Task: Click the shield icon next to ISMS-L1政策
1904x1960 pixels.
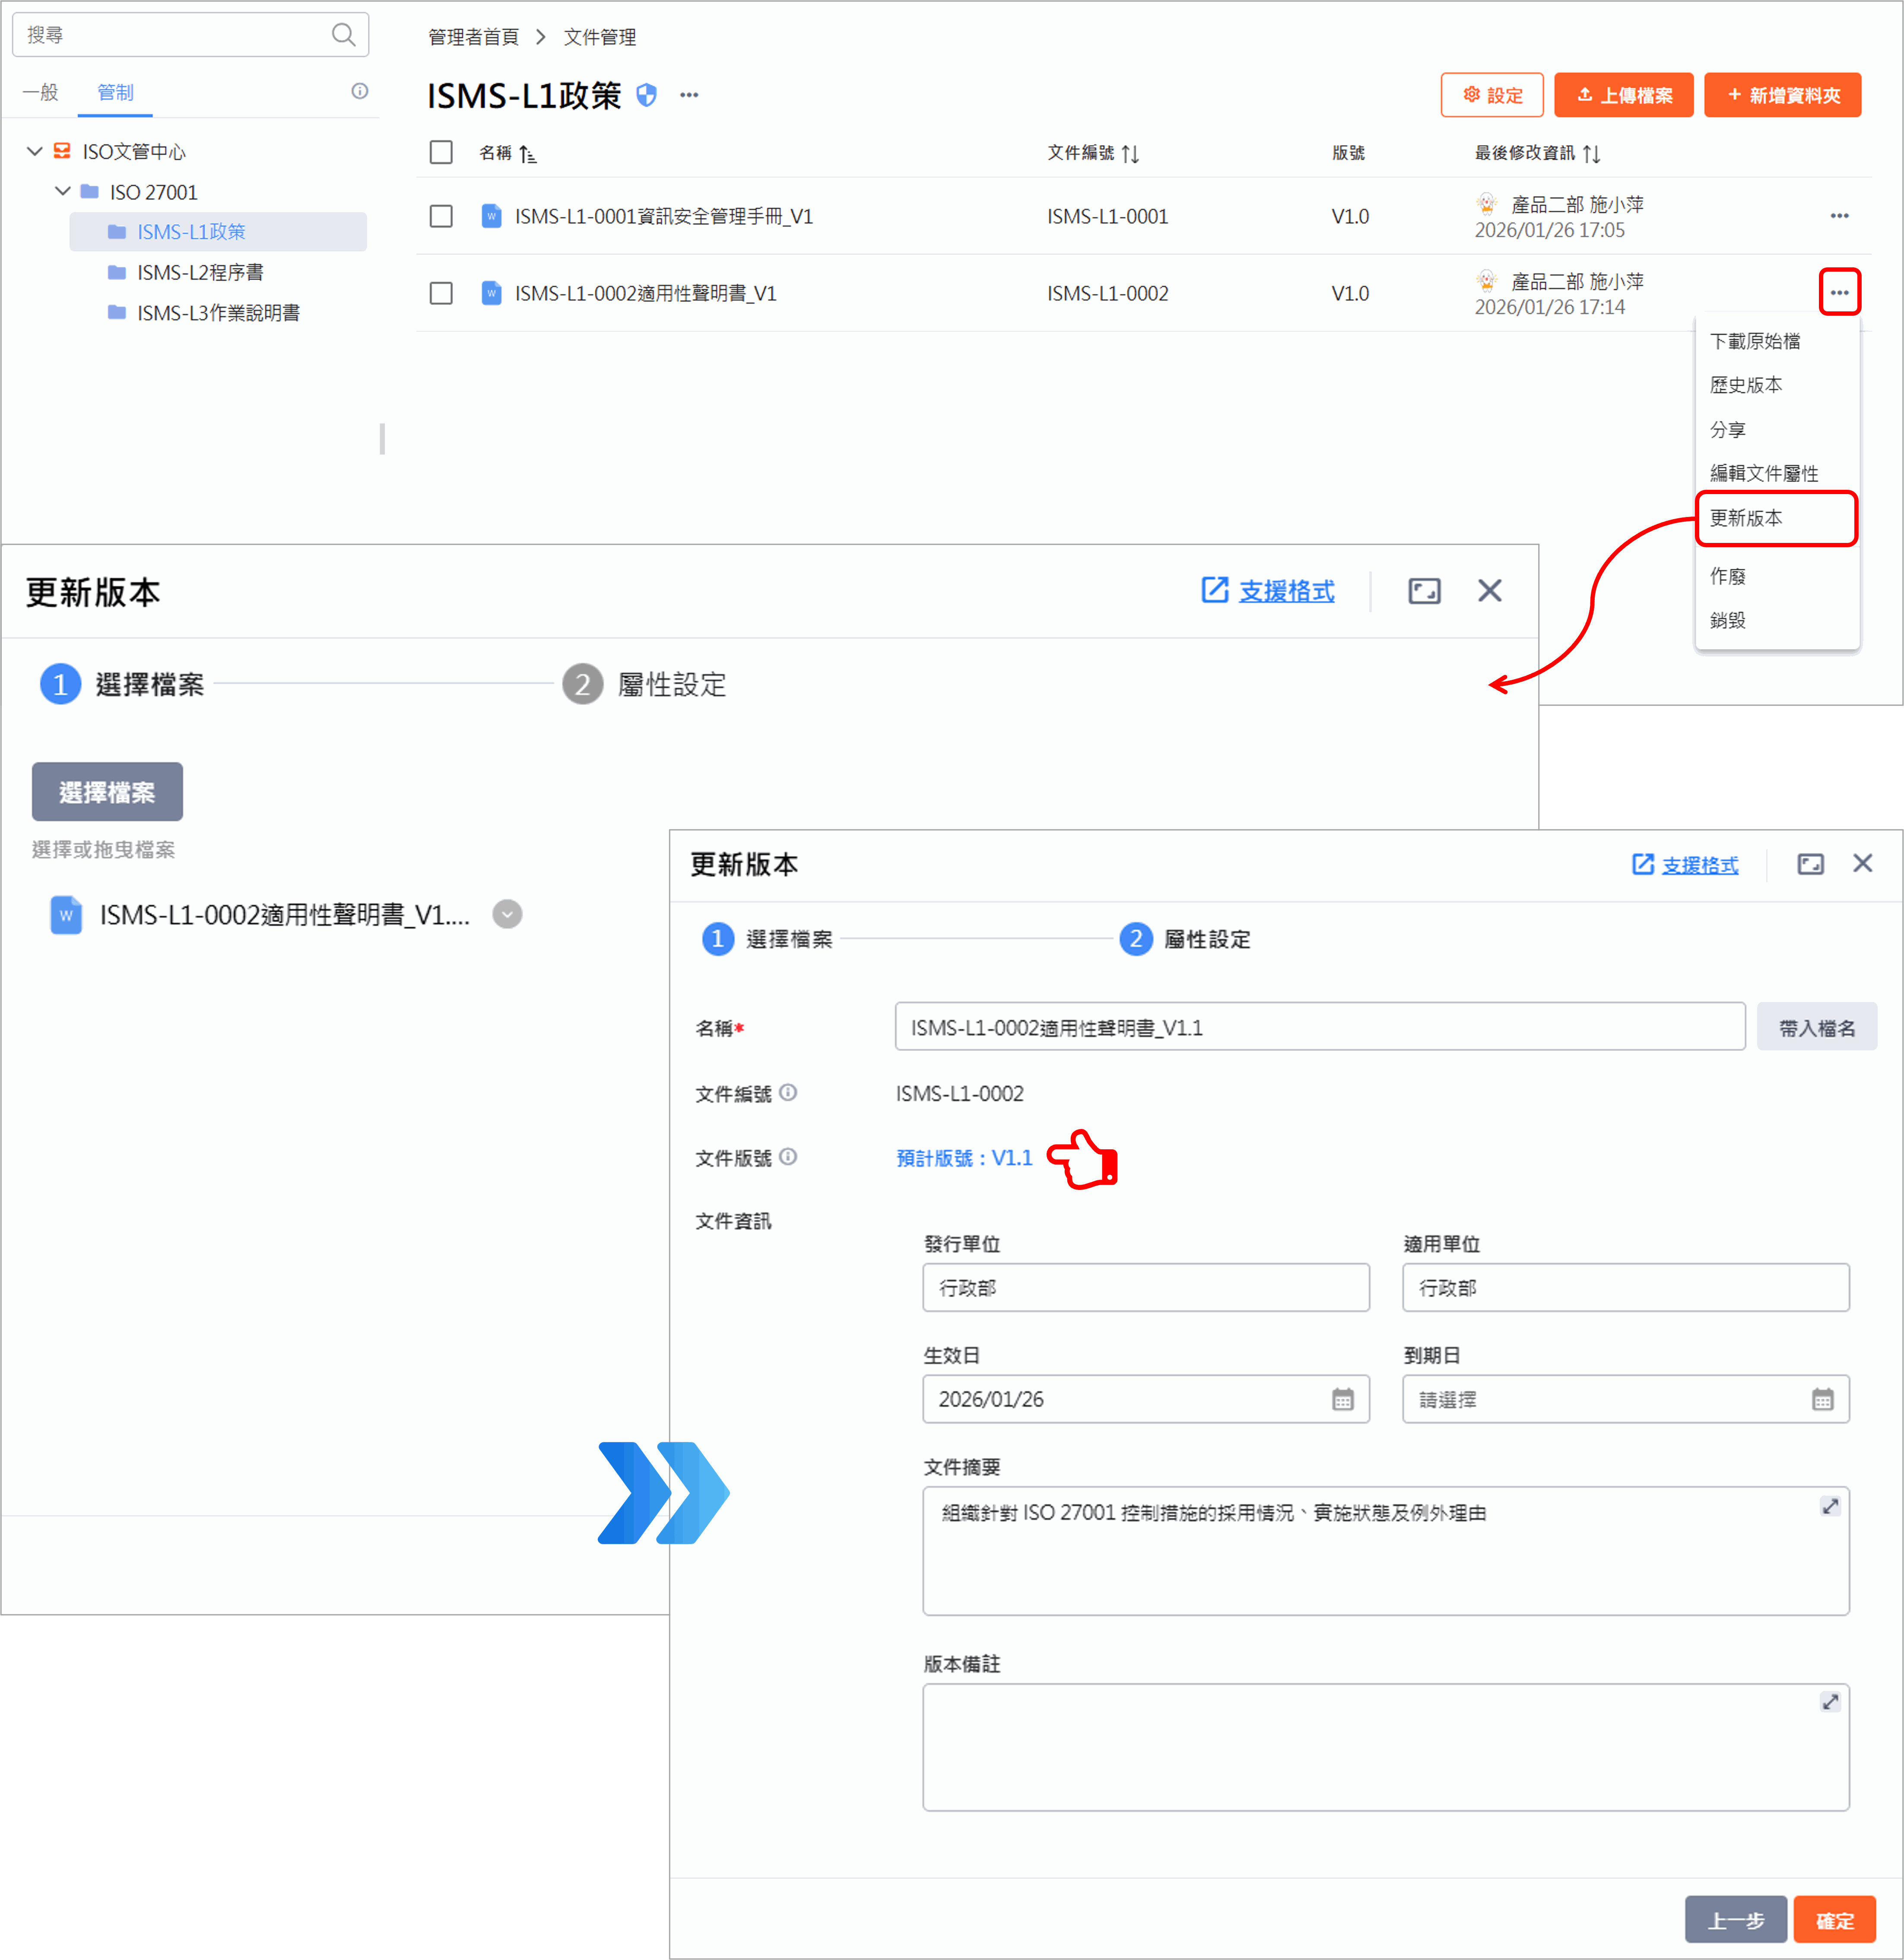Action: (647, 95)
